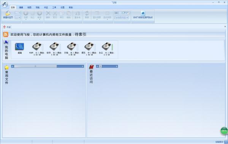Image resolution: width=228 pixels, height=144 pixels.
Task: Close the welcome page with the X
Action: click(x=225, y=27)
